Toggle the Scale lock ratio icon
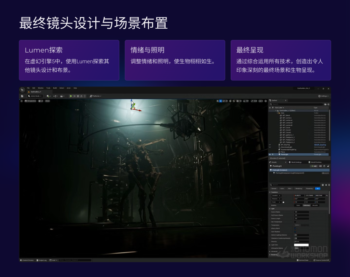 pos(283,202)
